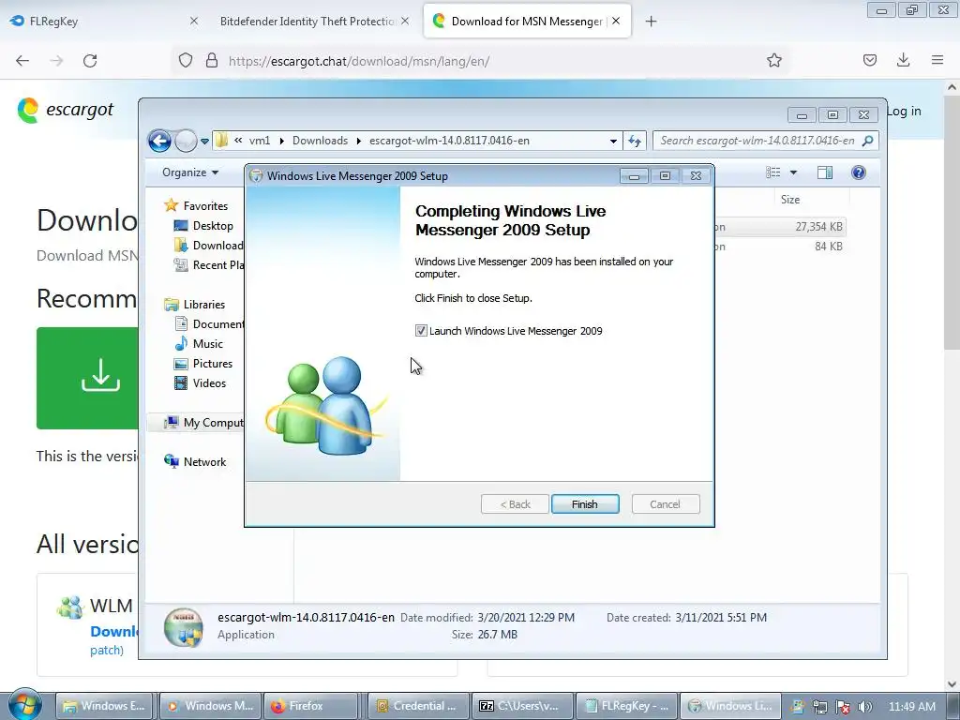960x720 pixels.
Task: Open the Firefox downloads panel
Action: [903, 60]
